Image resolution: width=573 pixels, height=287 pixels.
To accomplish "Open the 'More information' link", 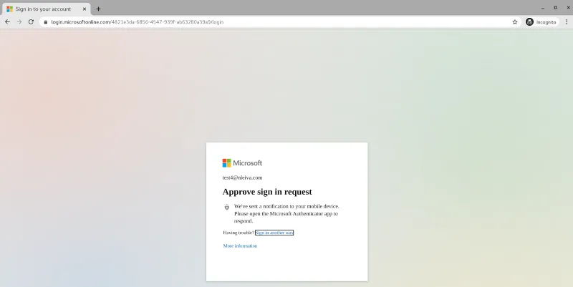I will coord(240,245).
